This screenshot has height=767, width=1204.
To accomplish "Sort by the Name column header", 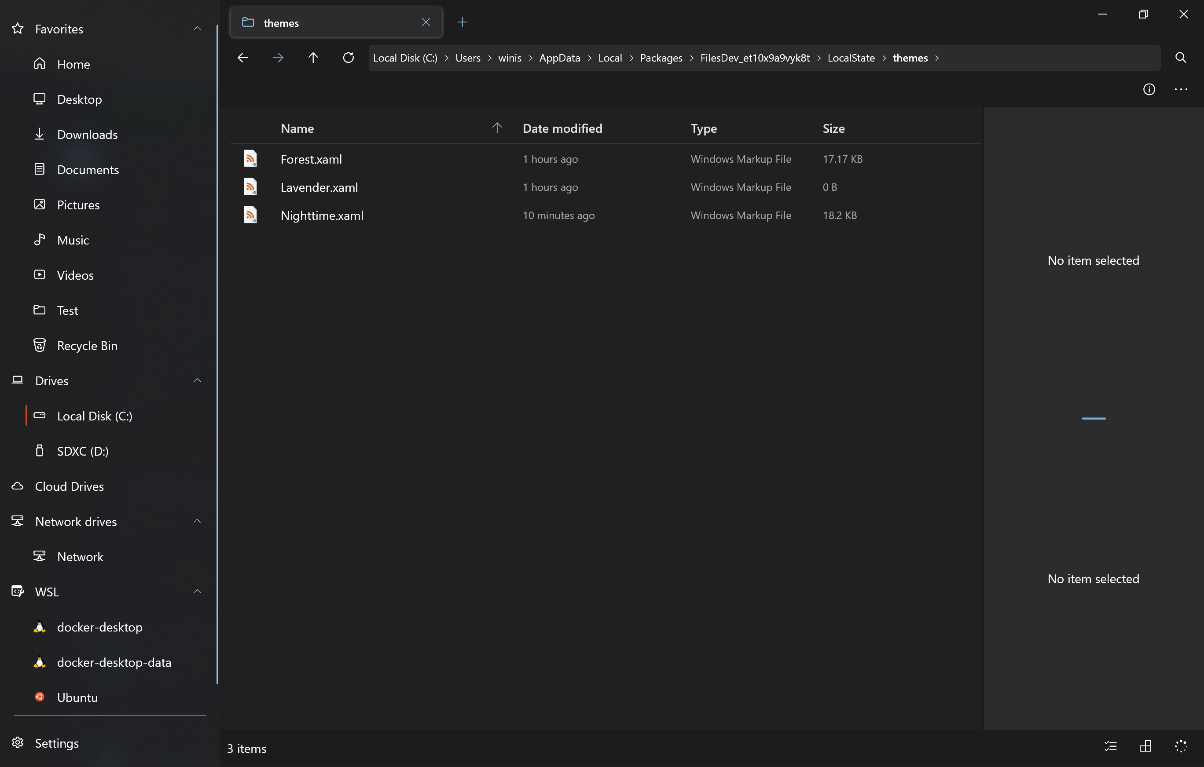I will pyautogui.click(x=297, y=128).
